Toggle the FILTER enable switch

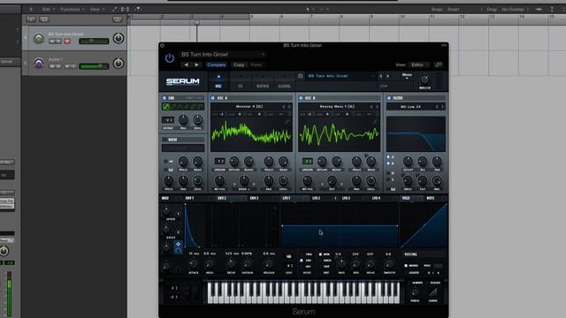(x=389, y=98)
